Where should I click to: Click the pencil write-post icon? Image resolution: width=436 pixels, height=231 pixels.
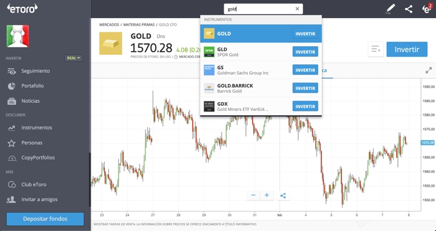[x=391, y=9]
